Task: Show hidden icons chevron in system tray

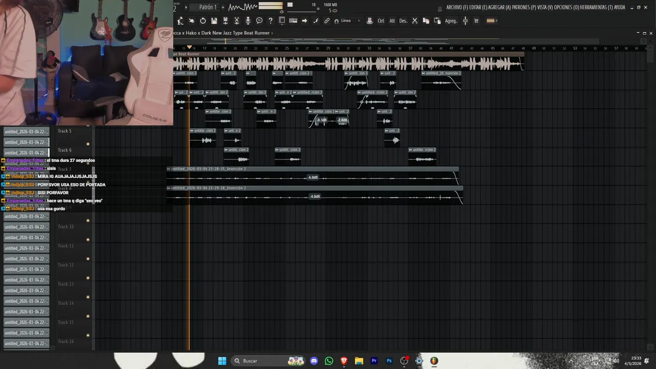Action: pyautogui.click(x=571, y=361)
